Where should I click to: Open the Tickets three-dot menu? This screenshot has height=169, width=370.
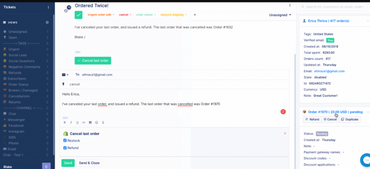click(48, 7)
